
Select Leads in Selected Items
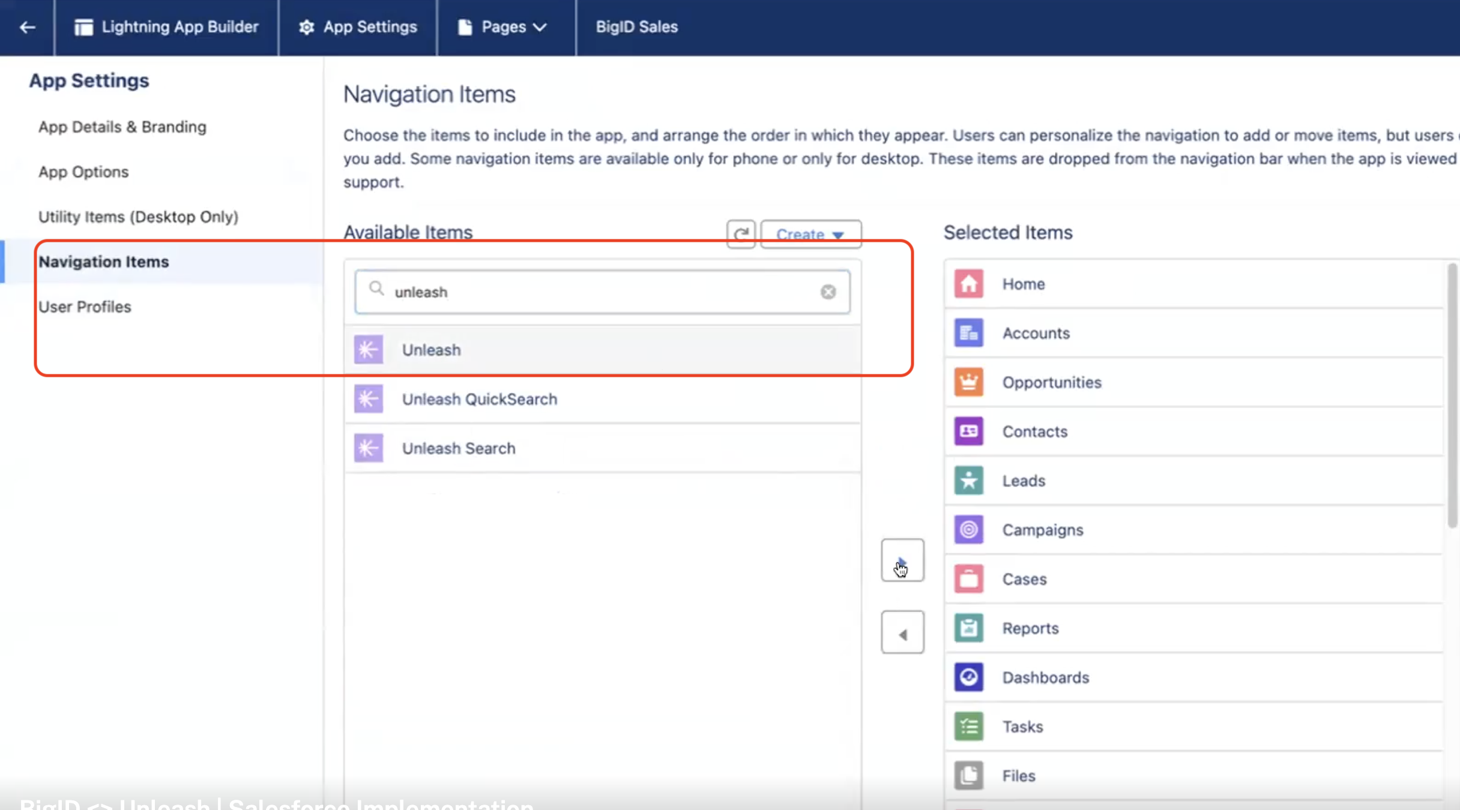coord(1194,481)
